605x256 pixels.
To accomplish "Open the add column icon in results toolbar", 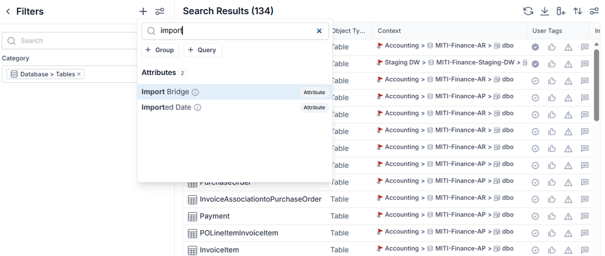I will 561,11.
